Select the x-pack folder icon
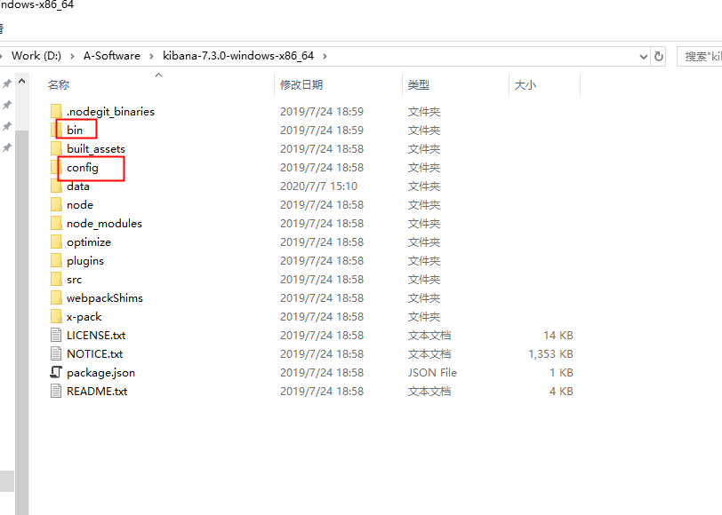Screen dimensions: 722x515 tap(56, 316)
